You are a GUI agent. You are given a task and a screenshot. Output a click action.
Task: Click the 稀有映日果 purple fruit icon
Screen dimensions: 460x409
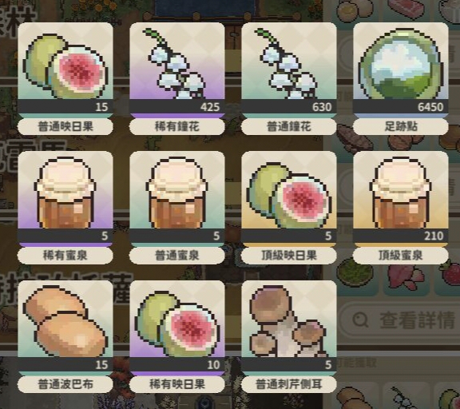pyautogui.click(x=177, y=325)
